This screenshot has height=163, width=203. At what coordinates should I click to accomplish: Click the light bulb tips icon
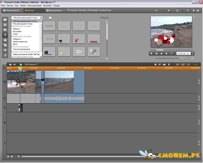click(x=193, y=11)
